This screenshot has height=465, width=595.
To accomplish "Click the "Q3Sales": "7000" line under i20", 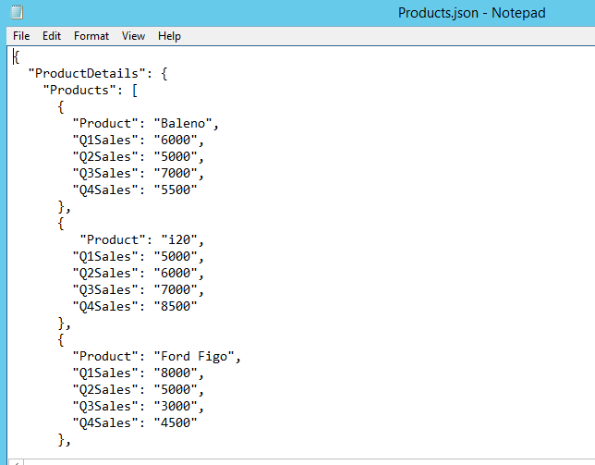I will tap(139, 290).
